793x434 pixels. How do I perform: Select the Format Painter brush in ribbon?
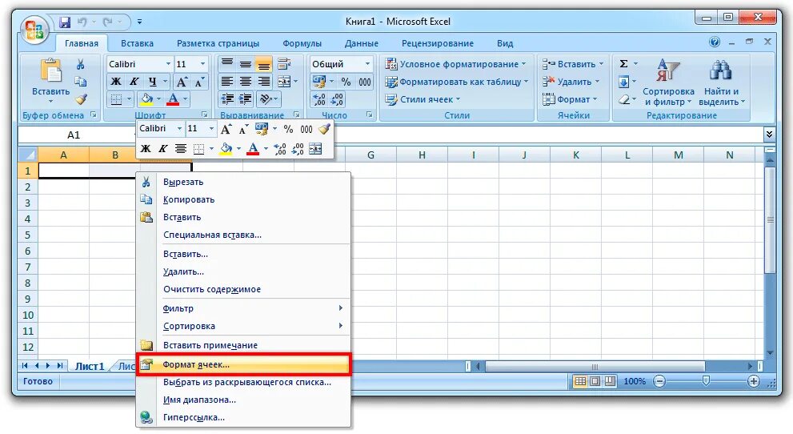80,99
